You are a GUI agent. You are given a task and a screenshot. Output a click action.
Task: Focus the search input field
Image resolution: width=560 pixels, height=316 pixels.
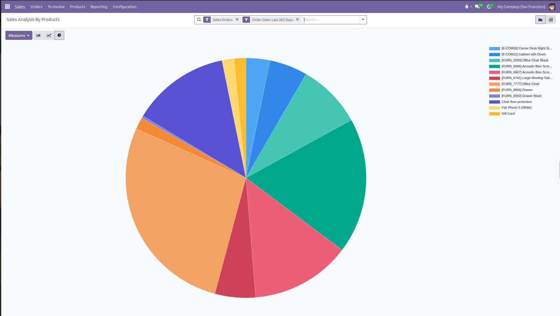[331, 20]
